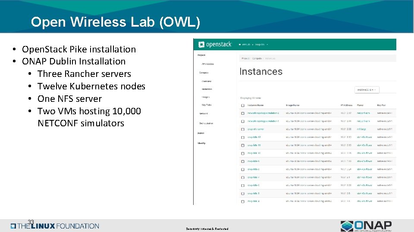Toggle the select-all checkbox in table header
414x232 pixels.
click(x=243, y=106)
